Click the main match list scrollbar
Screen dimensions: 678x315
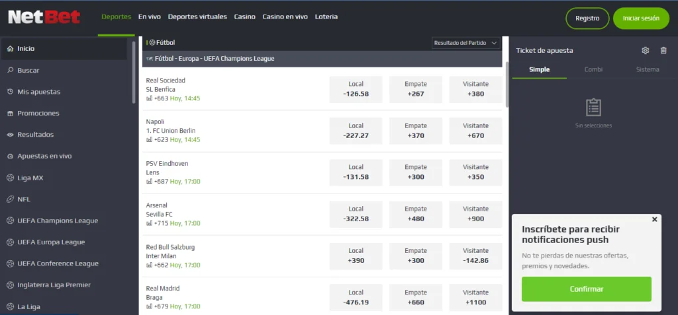pyautogui.click(x=507, y=84)
